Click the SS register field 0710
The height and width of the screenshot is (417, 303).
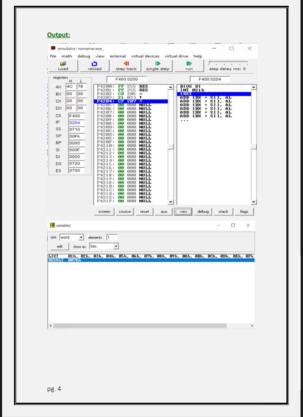pos(76,129)
